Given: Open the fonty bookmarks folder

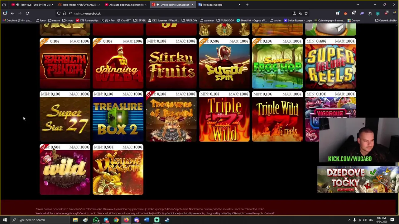Looking at the screenshot, I should pyautogui.click(x=41, y=21).
